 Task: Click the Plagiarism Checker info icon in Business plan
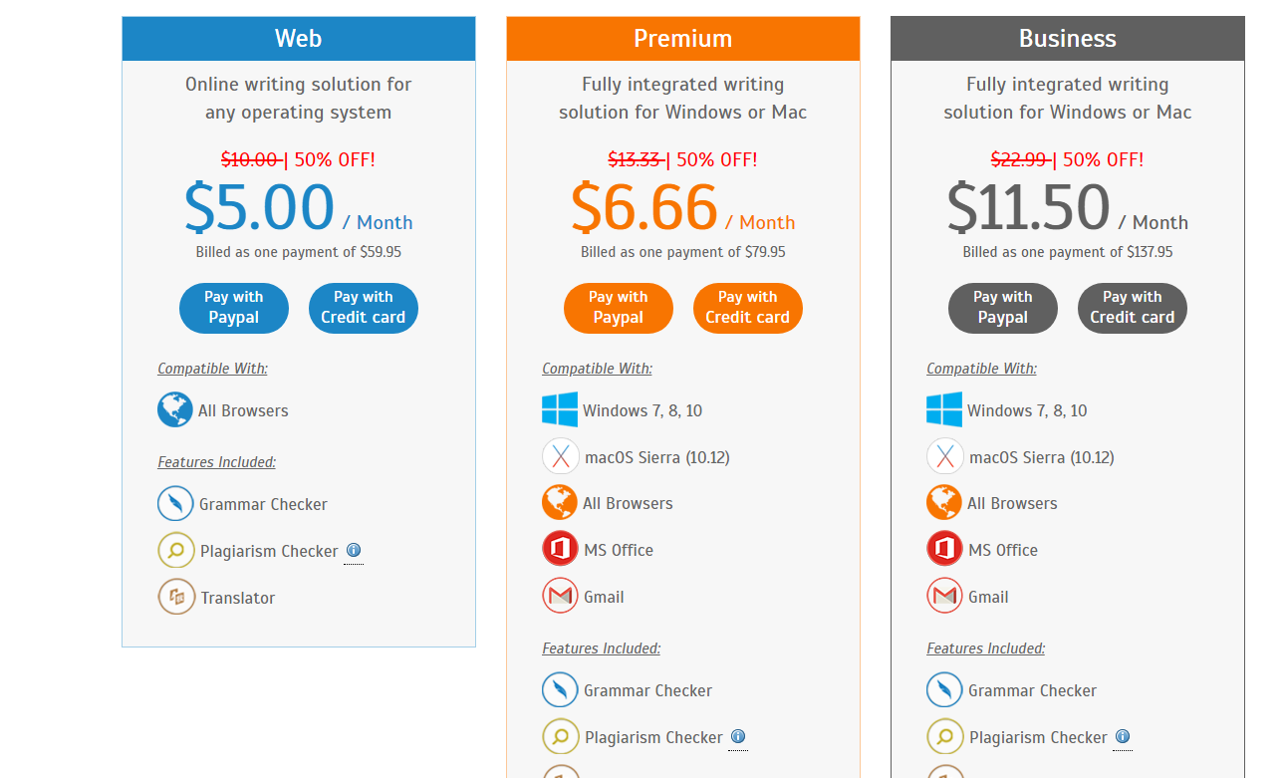tap(1123, 736)
